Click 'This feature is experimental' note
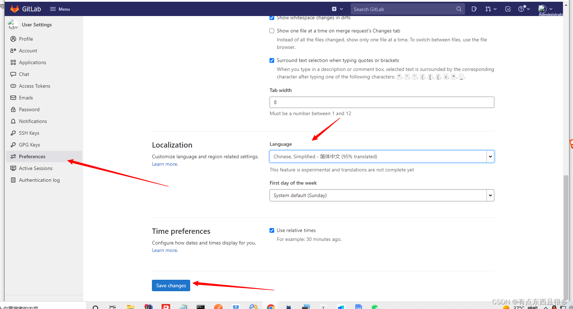Image resolution: width=573 pixels, height=309 pixels. 342,170
